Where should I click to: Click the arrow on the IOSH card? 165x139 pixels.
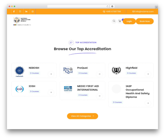(x=51, y=92)
